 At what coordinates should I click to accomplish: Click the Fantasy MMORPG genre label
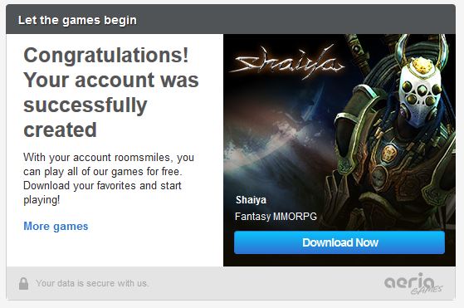(x=276, y=217)
